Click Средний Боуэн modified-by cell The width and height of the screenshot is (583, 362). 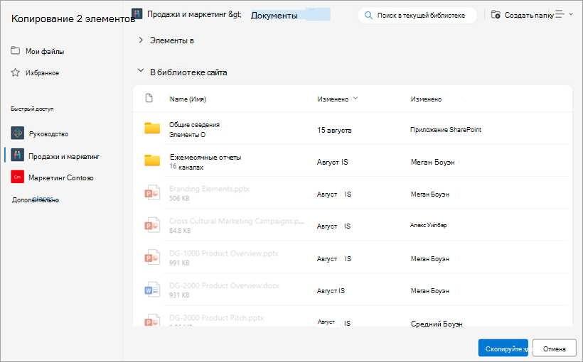[x=437, y=324]
